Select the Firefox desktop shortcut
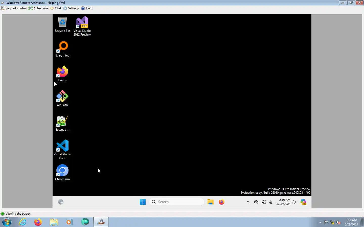The height and width of the screenshot is (227, 364). pos(62,74)
